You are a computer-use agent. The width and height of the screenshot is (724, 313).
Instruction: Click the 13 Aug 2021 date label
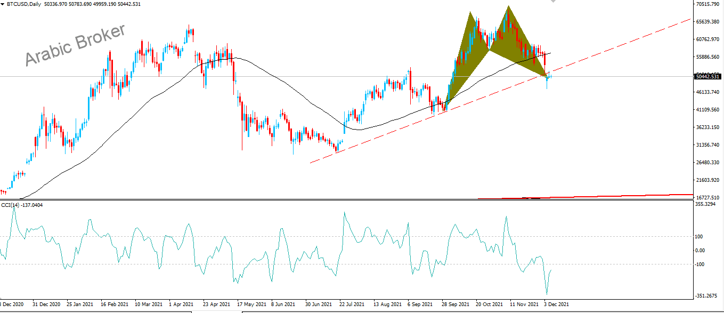tap(387, 304)
